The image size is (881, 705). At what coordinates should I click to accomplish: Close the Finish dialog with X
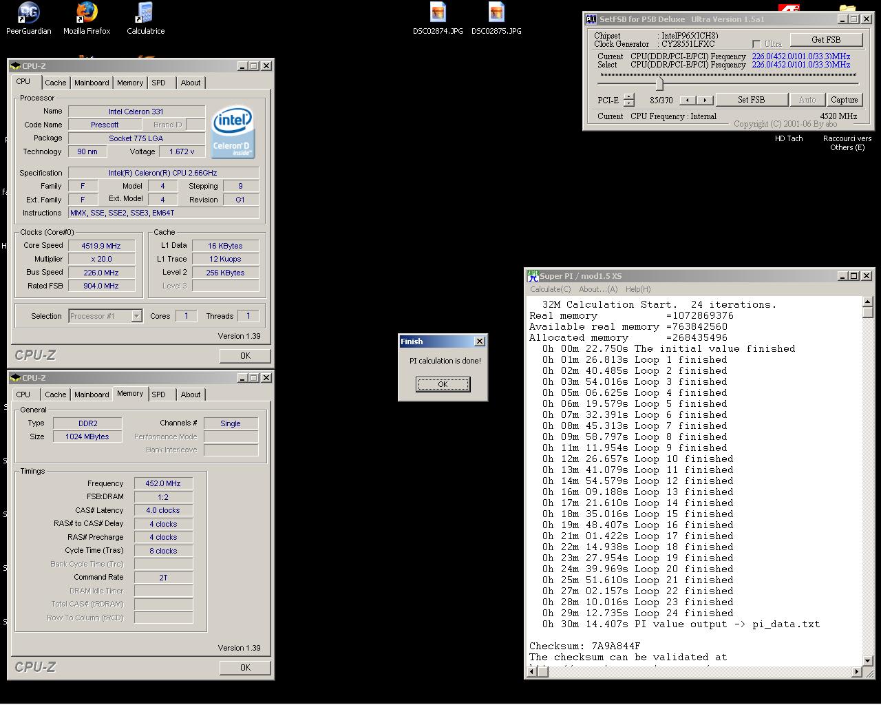(480, 341)
